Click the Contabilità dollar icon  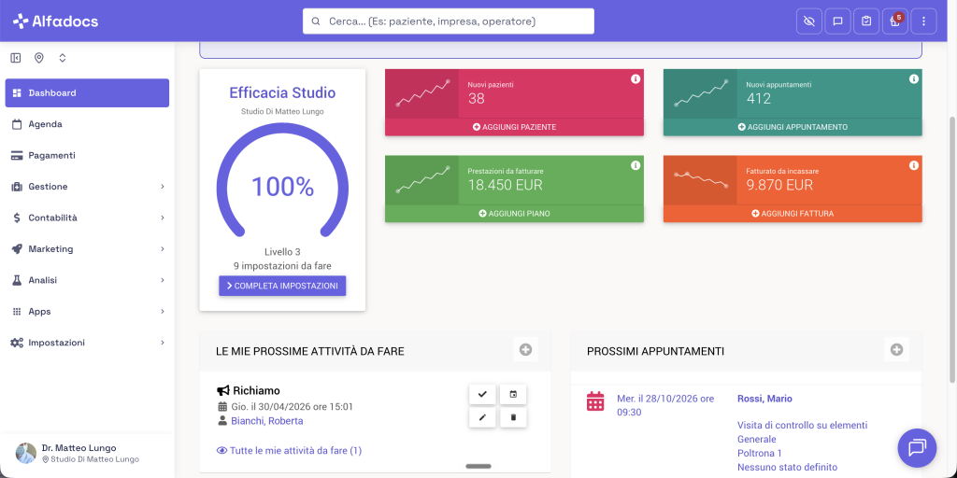click(x=17, y=218)
